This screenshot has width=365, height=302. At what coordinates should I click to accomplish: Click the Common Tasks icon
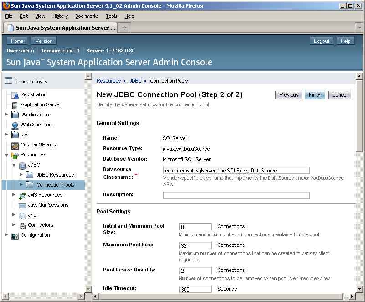tap(9, 81)
